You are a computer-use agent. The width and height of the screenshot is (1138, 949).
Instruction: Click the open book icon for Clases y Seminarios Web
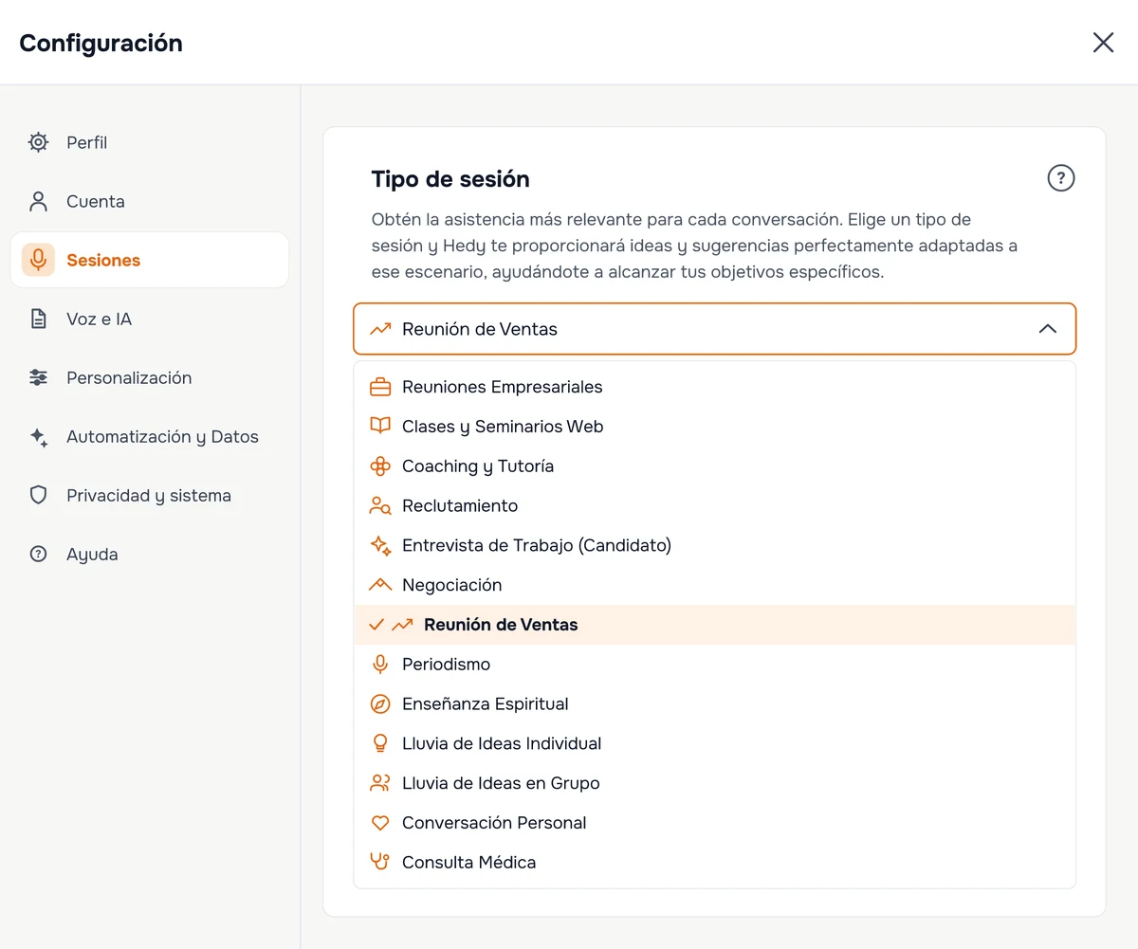(x=380, y=427)
